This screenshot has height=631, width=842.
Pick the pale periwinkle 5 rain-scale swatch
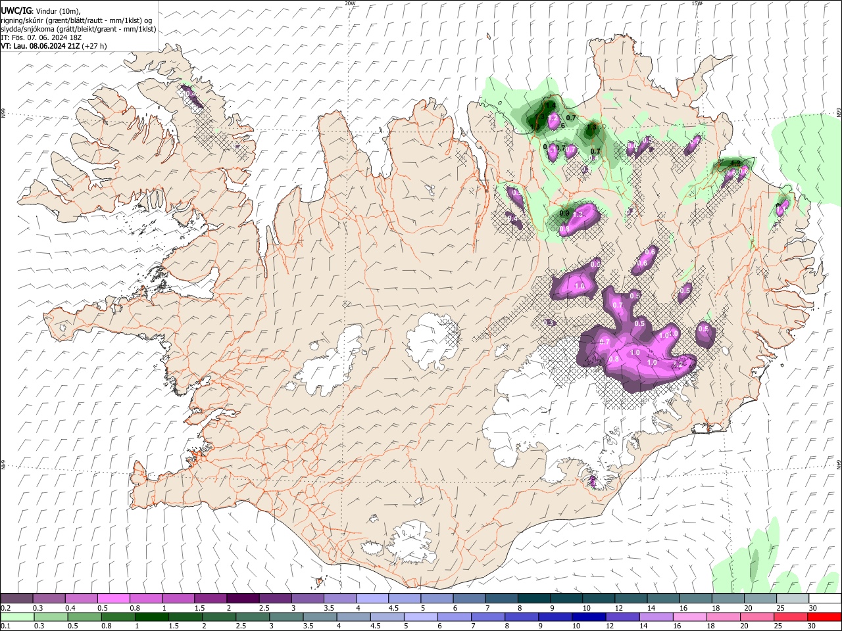pyautogui.click(x=420, y=617)
